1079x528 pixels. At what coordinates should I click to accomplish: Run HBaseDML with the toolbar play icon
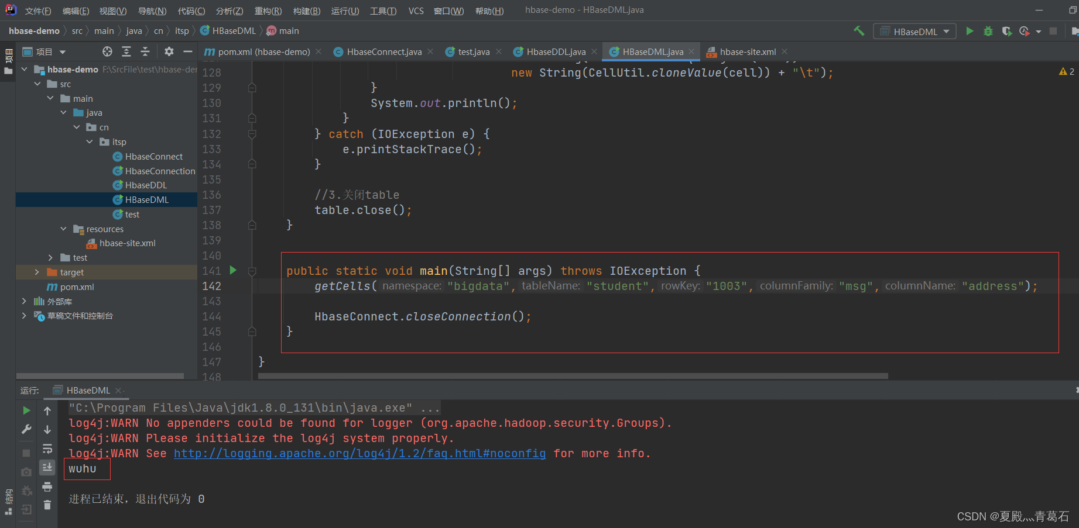tap(970, 31)
